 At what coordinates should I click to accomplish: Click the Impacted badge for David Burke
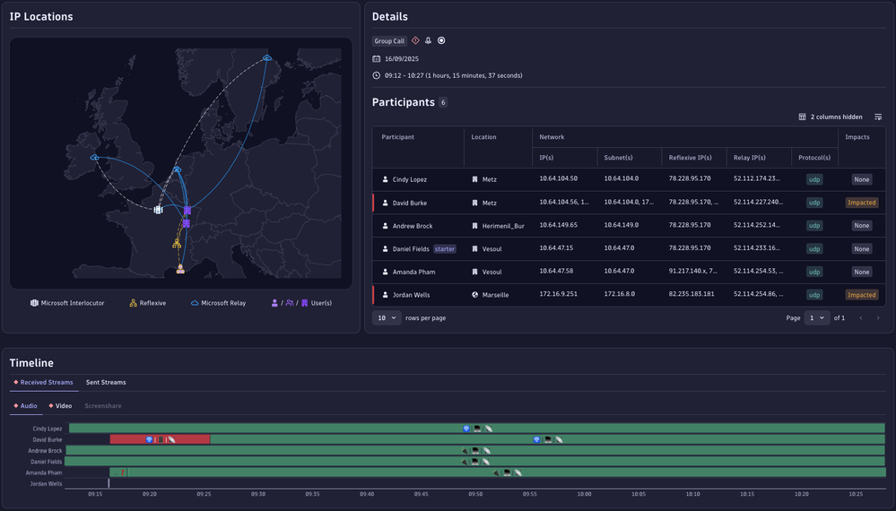click(x=861, y=203)
